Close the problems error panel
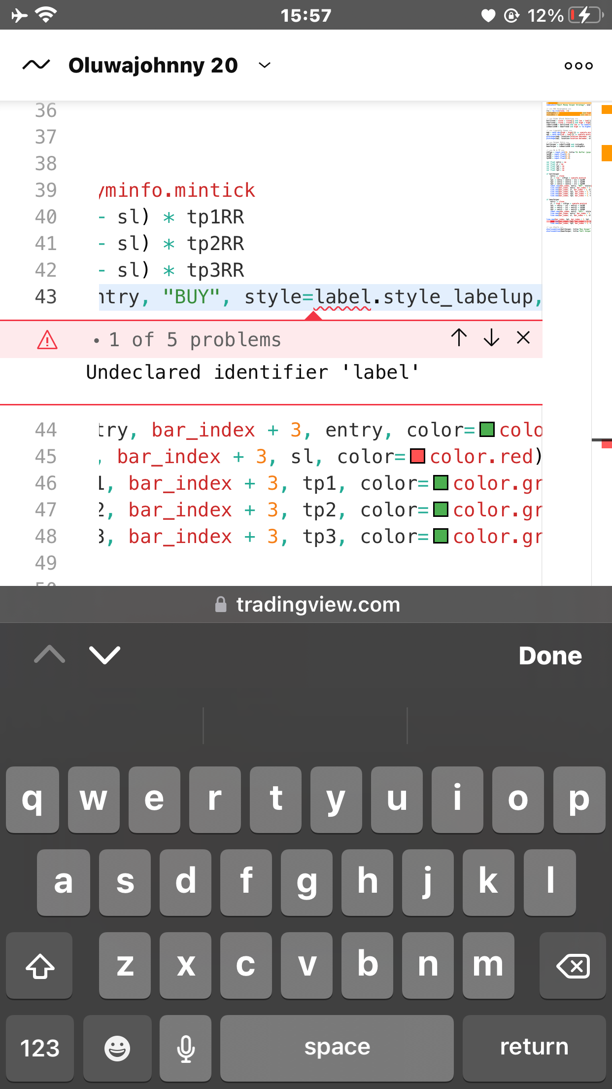 pos(523,338)
